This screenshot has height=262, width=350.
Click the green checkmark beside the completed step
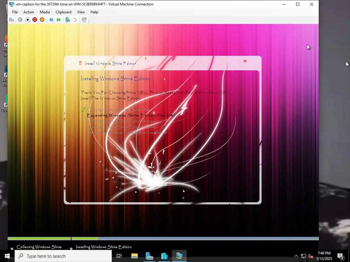[83, 109]
